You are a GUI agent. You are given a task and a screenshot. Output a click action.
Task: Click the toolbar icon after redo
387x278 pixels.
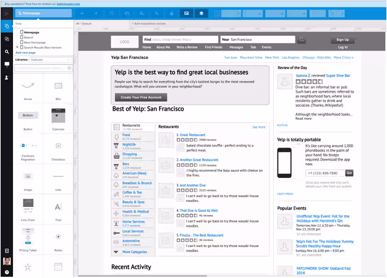coord(111,14)
